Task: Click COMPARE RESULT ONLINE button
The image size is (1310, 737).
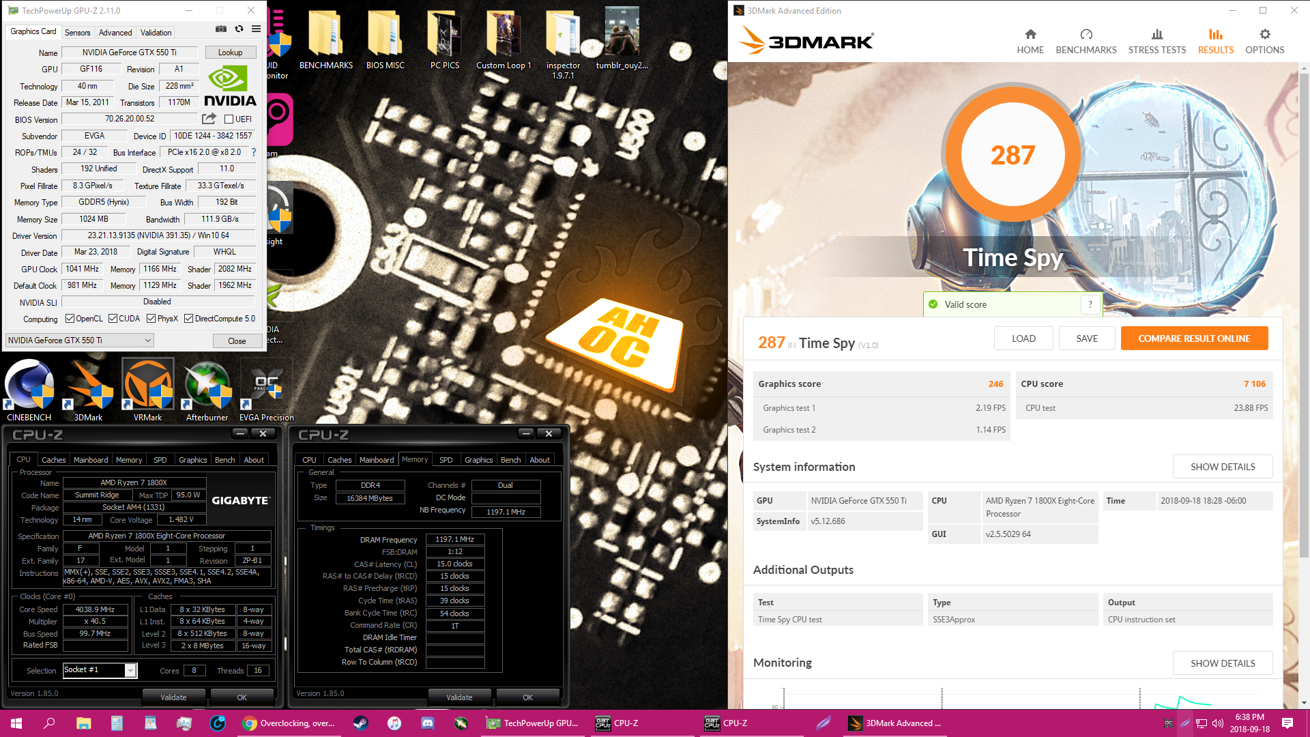Action: 1194,338
